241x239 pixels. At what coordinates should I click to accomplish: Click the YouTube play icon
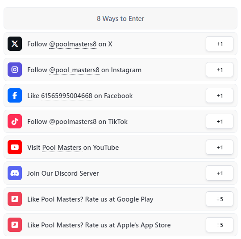click(x=15, y=147)
